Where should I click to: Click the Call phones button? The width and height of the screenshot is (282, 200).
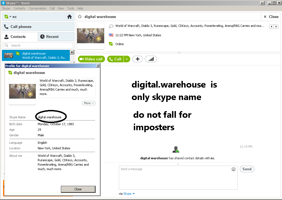tap(38, 27)
